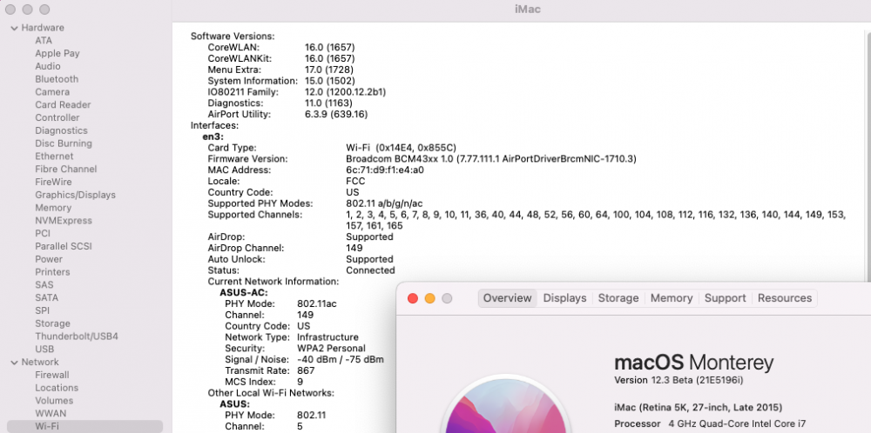Minimize the About This Mac window

430,298
